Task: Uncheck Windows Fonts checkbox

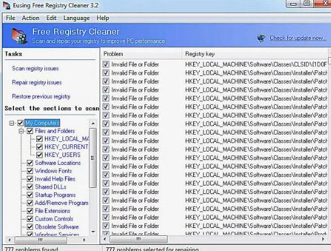Action: point(30,171)
